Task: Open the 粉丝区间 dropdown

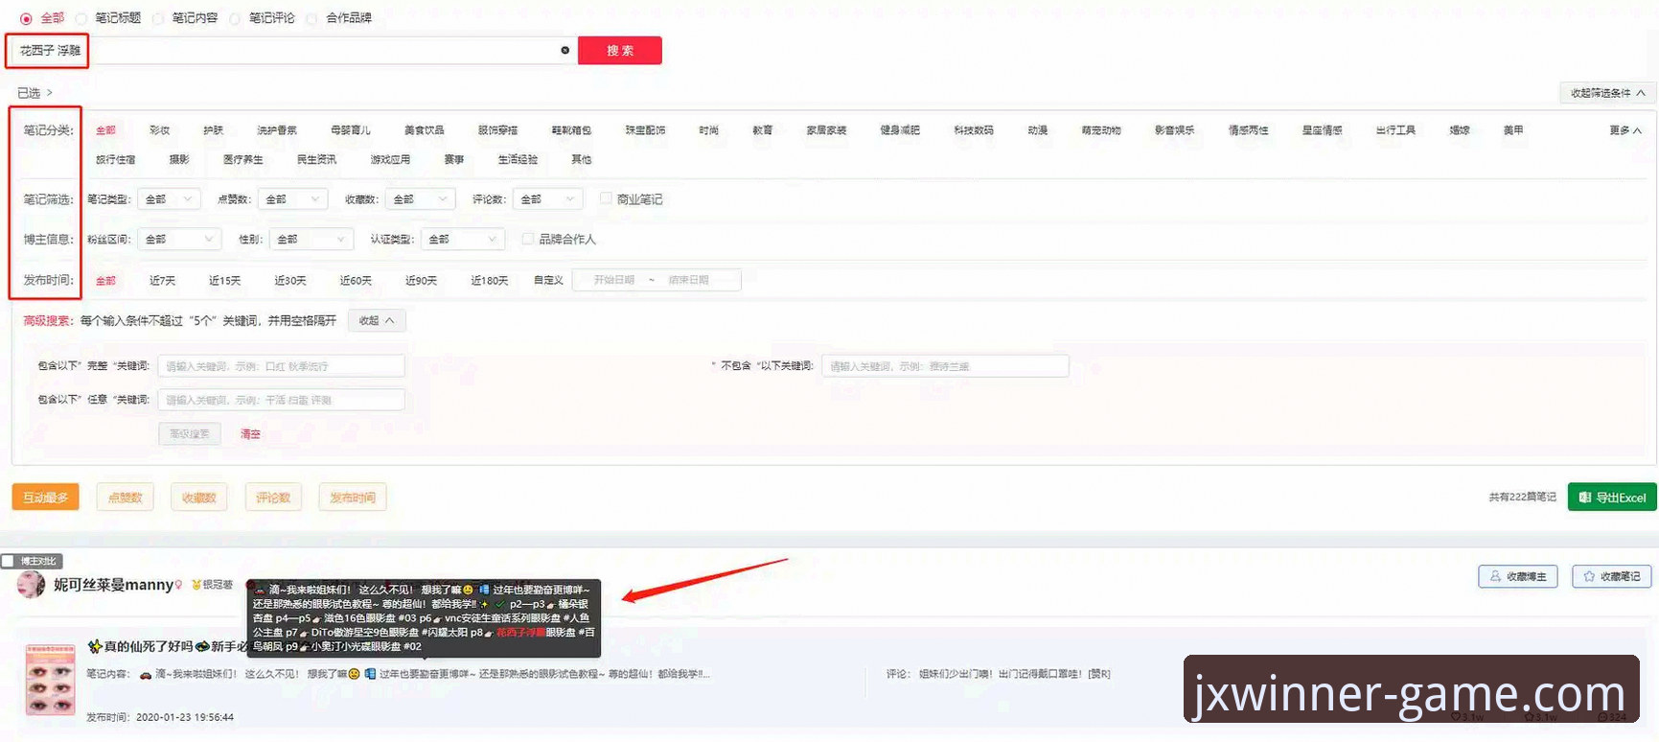Action: (179, 239)
